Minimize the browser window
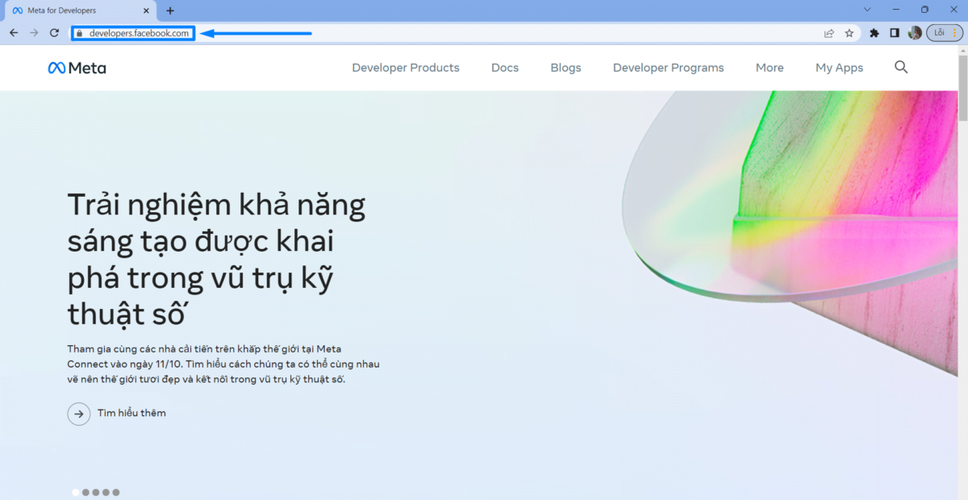Image resolution: width=968 pixels, height=500 pixels. (x=896, y=10)
